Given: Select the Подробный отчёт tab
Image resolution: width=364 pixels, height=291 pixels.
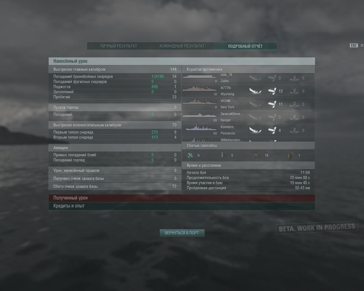Looking at the screenshot, I should (x=245, y=46).
